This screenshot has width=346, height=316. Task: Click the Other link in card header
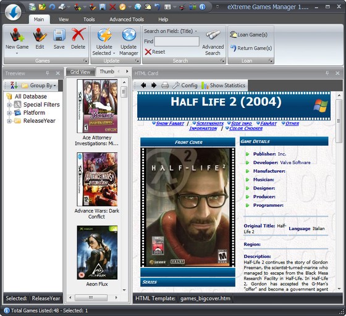coord(292,123)
